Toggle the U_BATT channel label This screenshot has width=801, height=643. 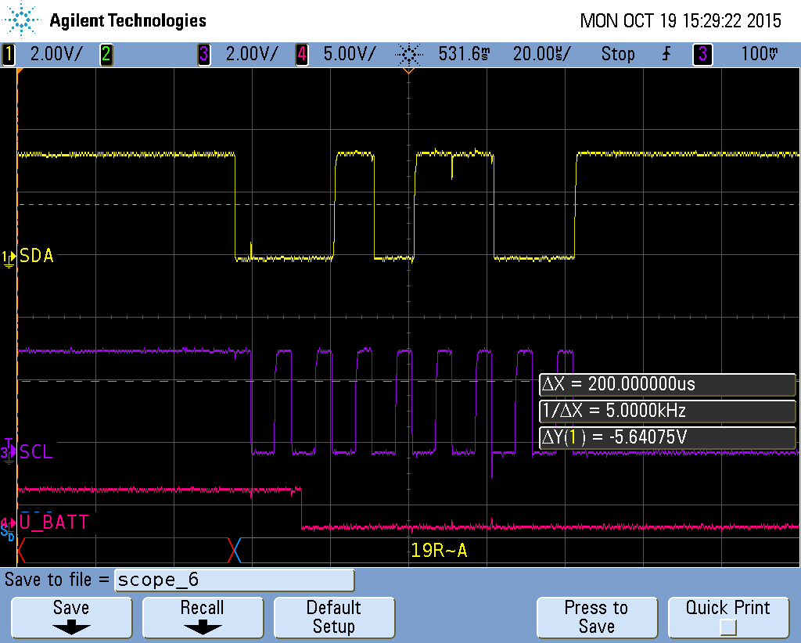(x=54, y=522)
